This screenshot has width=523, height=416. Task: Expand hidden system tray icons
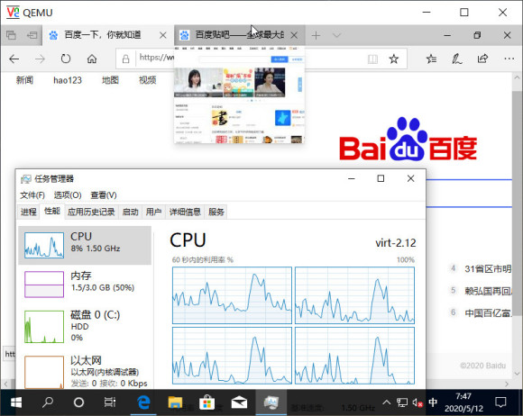[x=386, y=402]
